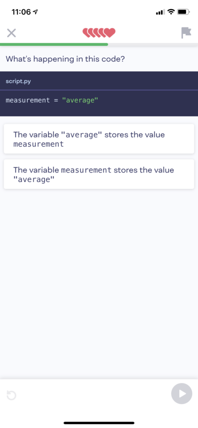Tap the Wi-Fi status icon
198x428 pixels.
click(x=171, y=12)
